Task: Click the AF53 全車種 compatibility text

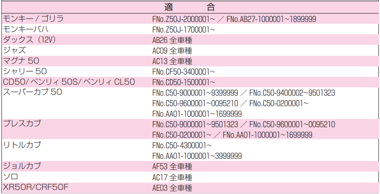Action: (172, 167)
